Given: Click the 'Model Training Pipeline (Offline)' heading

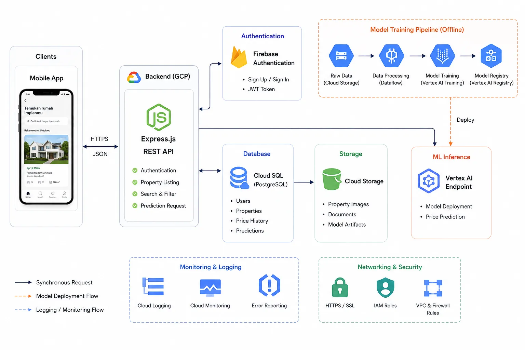Looking at the screenshot, I should point(417,30).
